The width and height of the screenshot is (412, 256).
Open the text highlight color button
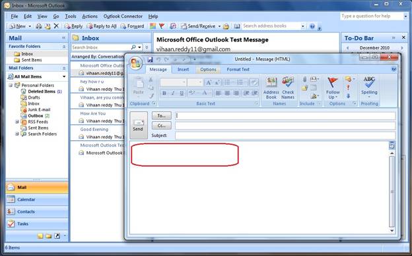[x=193, y=93]
